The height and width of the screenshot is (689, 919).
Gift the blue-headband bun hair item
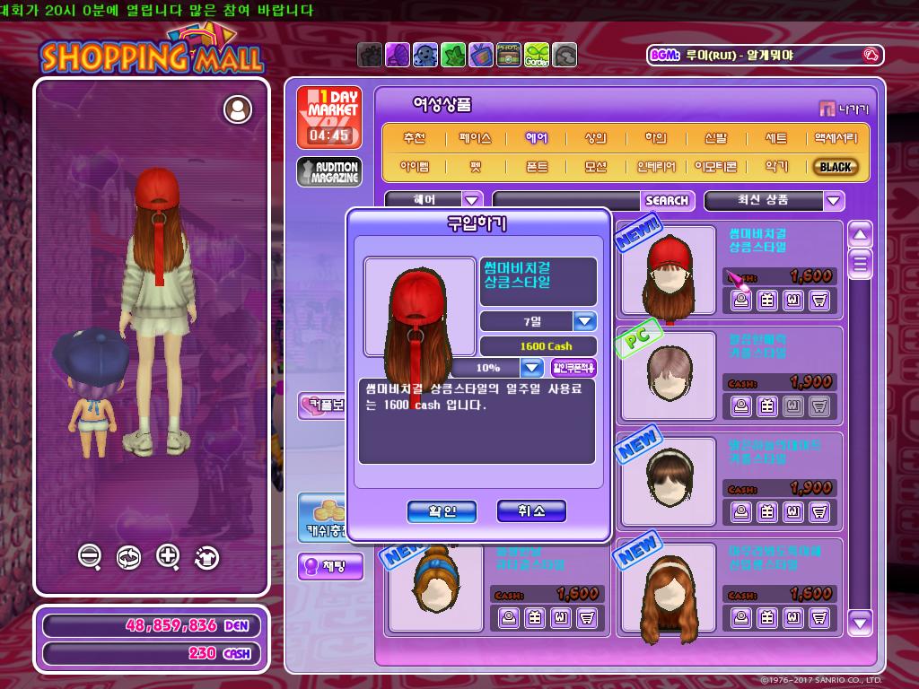(535, 617)
